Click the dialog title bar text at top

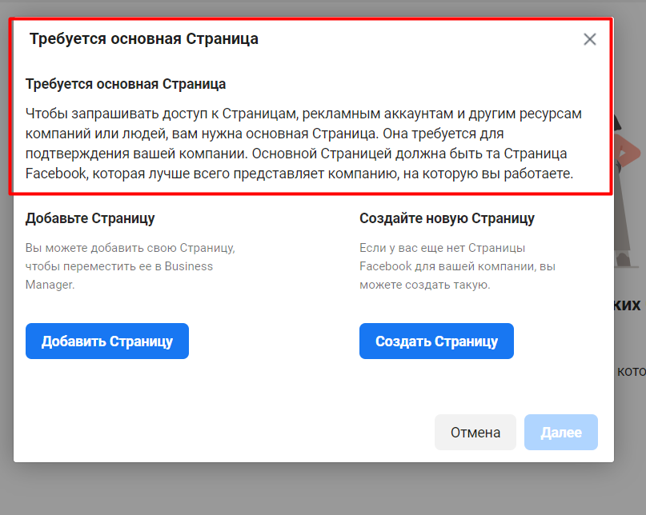pos(144,39)
